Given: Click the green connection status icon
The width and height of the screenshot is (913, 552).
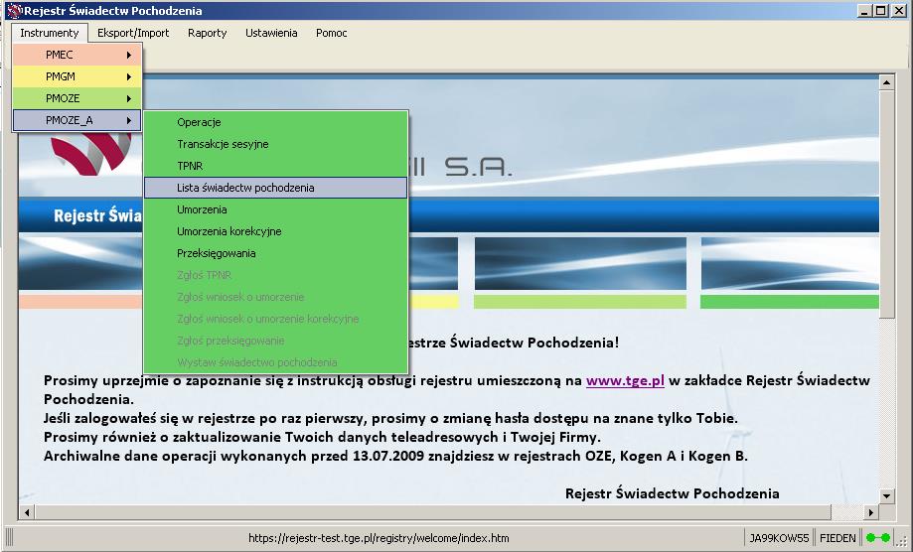Looking at the screenshot, I should tap(878, 538).
